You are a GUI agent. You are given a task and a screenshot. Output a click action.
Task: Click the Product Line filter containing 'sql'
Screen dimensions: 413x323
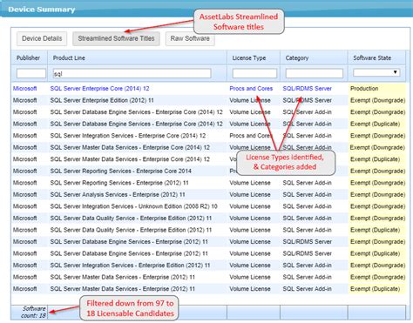point(132,73)
